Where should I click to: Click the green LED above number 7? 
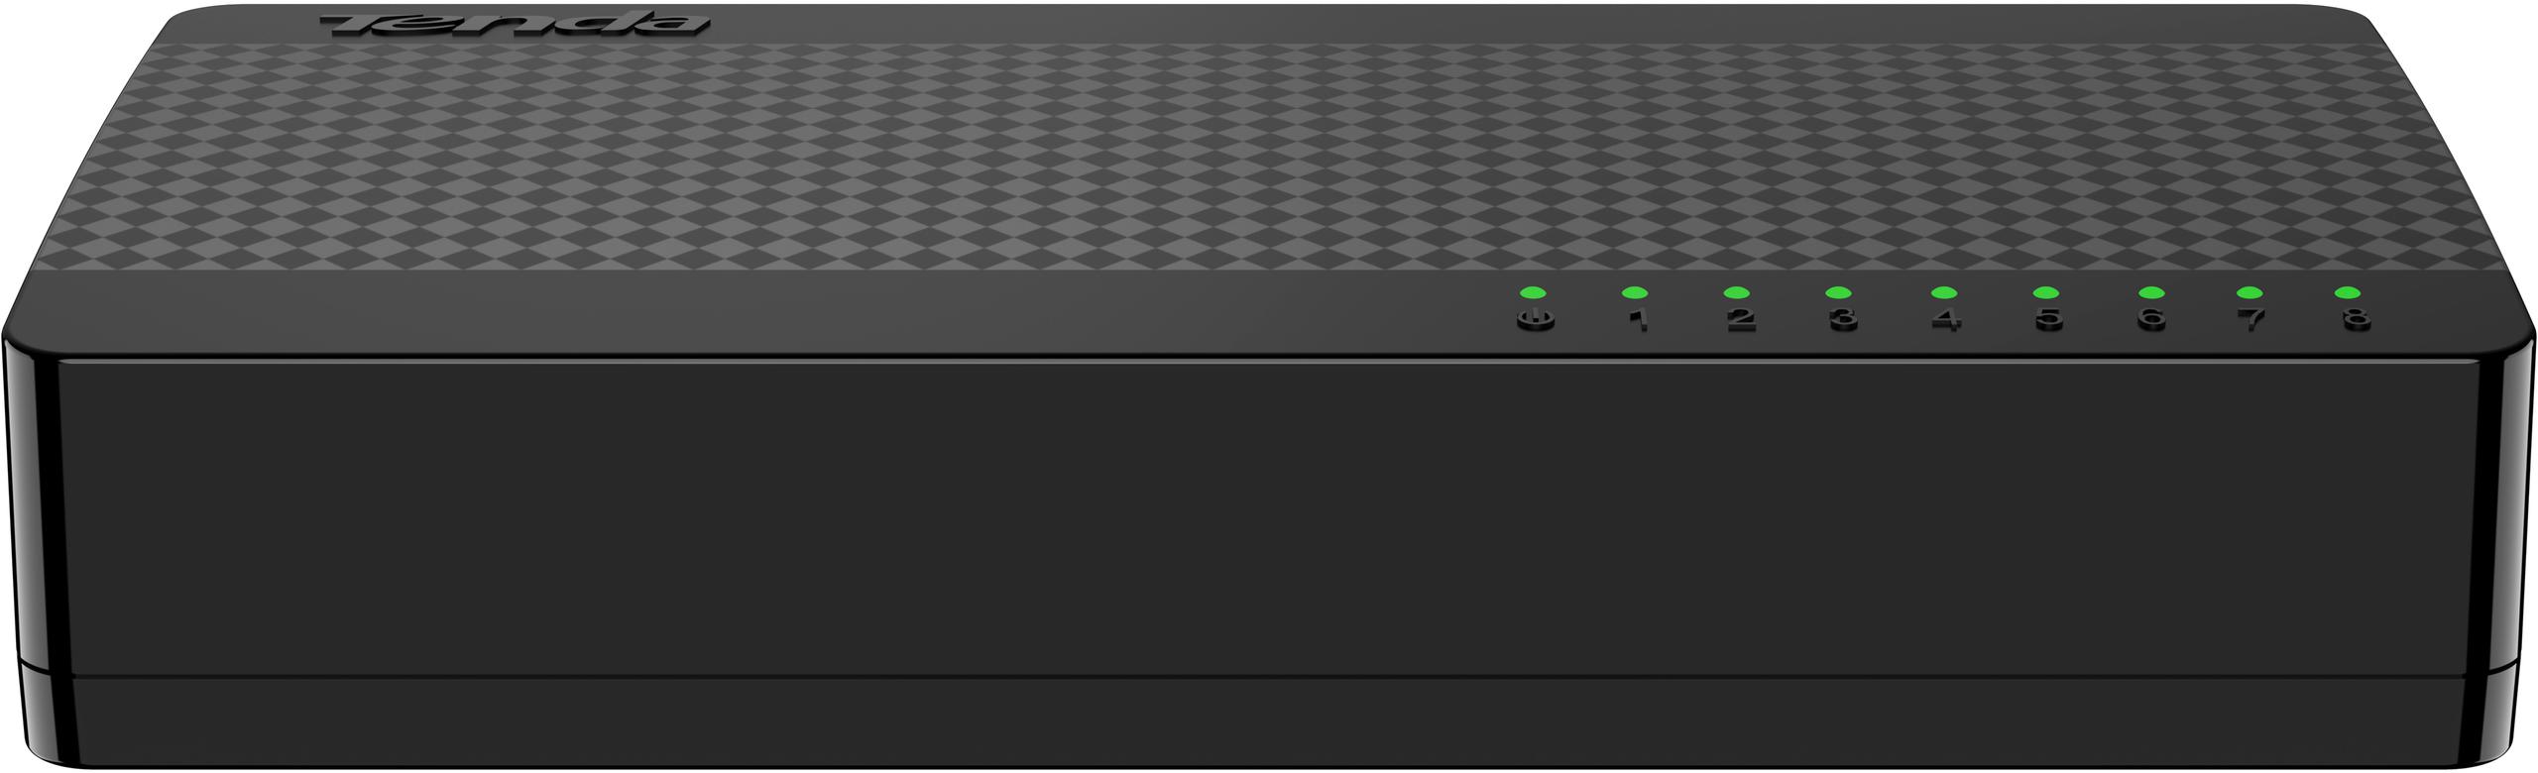[2250, 292]
